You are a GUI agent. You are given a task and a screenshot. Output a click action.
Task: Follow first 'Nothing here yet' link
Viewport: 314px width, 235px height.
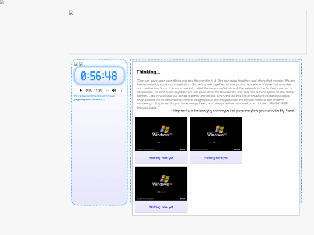point(161,158)
